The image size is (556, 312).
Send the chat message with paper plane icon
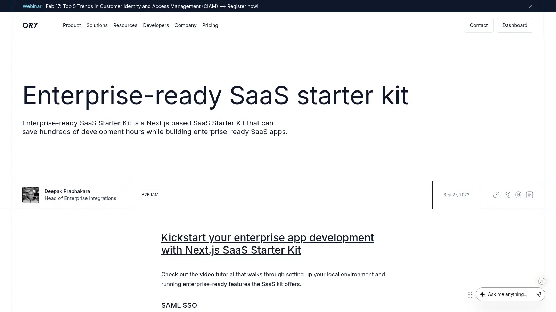pyautogui.click(x=539, y=294)
